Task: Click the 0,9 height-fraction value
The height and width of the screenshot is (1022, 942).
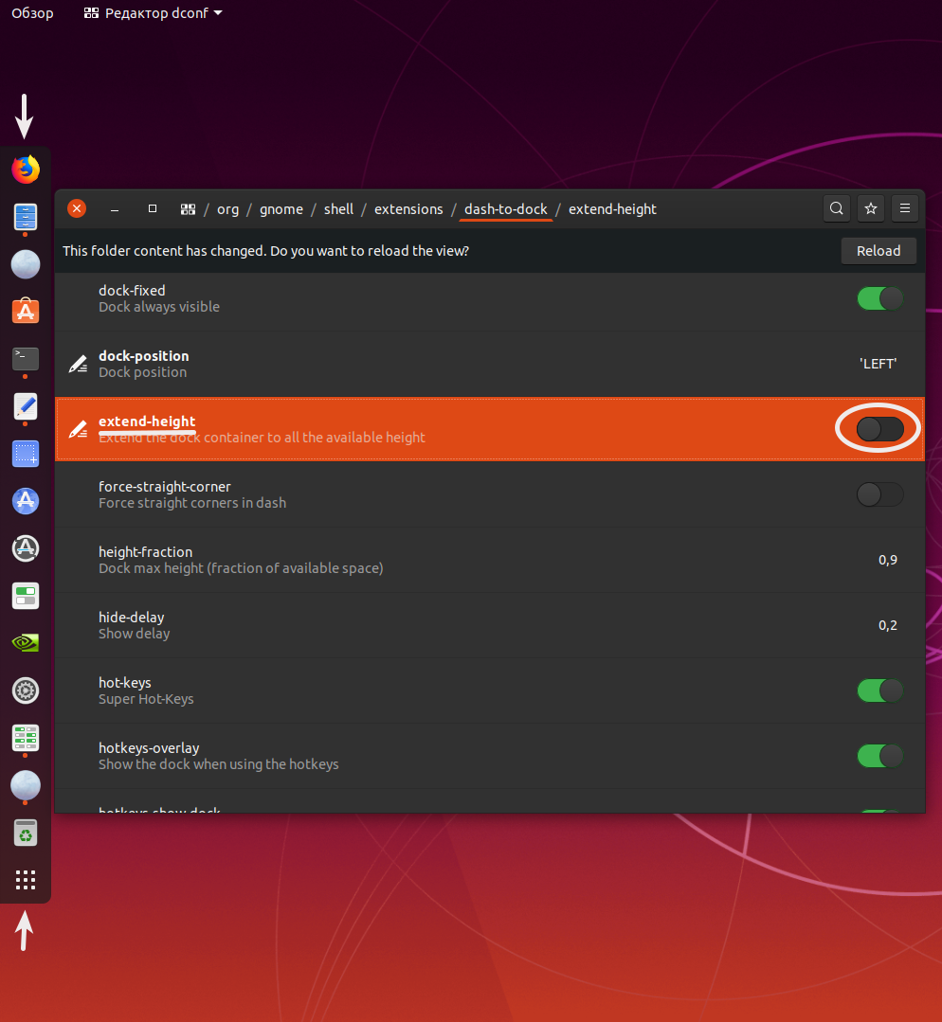Action: 887,560
